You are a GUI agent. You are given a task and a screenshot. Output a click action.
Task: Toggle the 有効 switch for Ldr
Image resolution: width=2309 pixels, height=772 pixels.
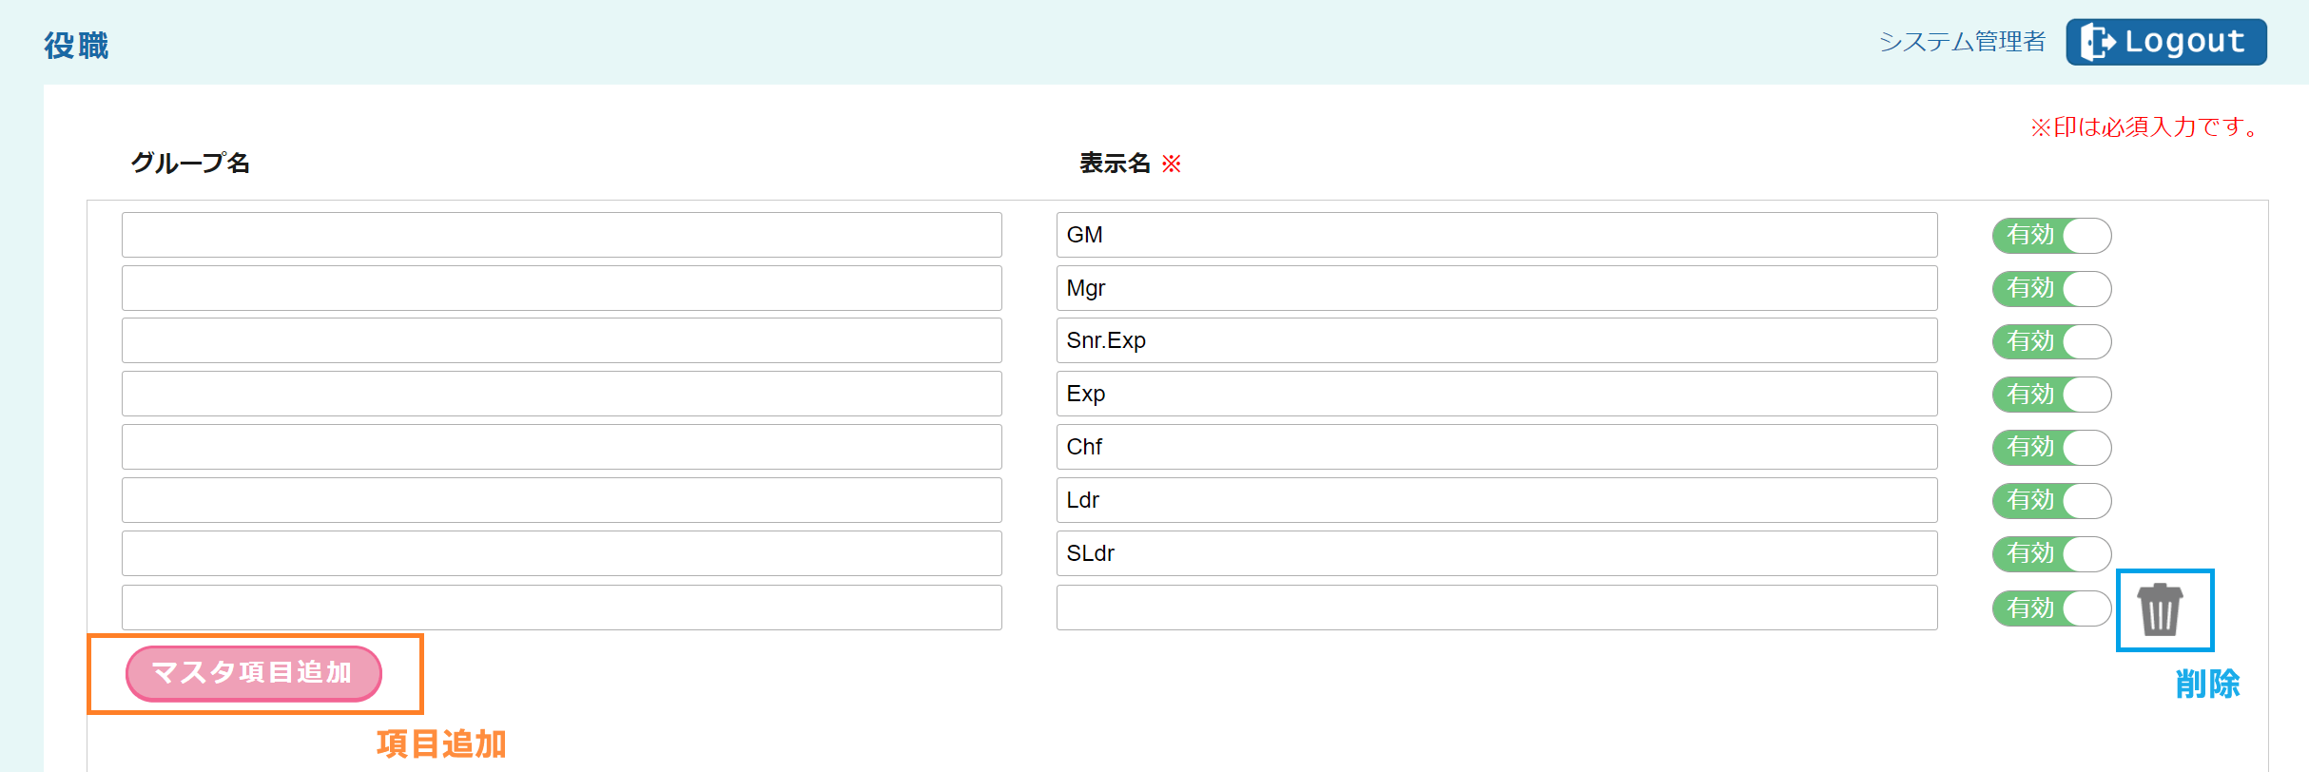[2051, 501]
